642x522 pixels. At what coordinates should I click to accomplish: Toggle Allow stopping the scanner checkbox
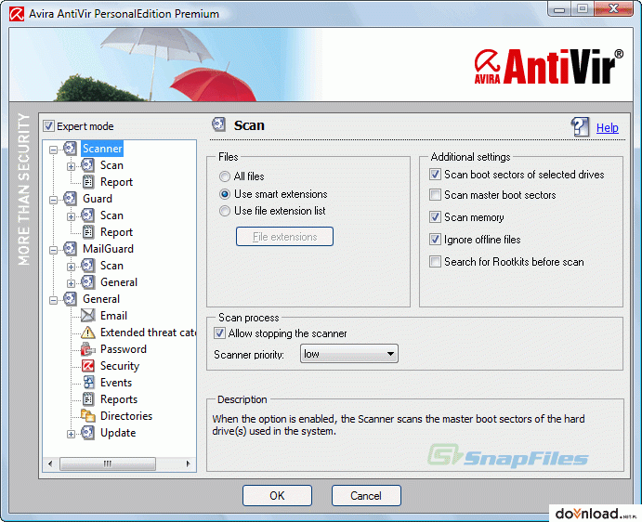point(219,333)
